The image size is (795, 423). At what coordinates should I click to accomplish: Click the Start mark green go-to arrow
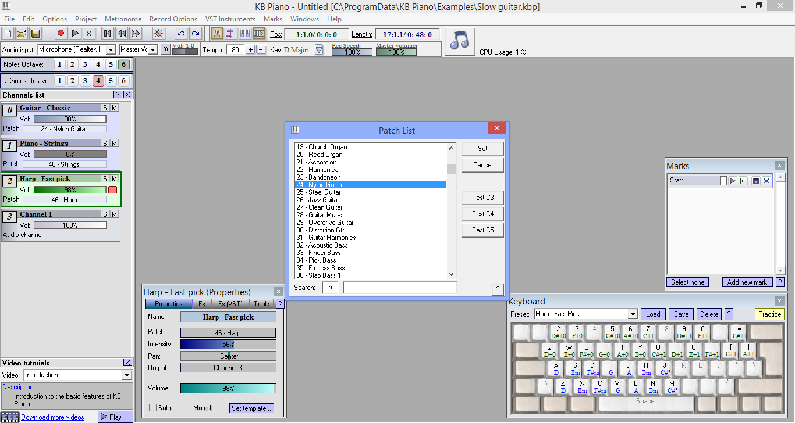744,181
